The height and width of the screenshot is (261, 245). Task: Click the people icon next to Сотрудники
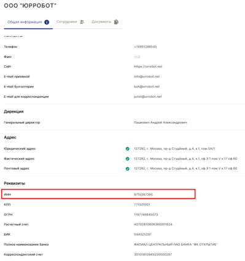coord(82,22)
